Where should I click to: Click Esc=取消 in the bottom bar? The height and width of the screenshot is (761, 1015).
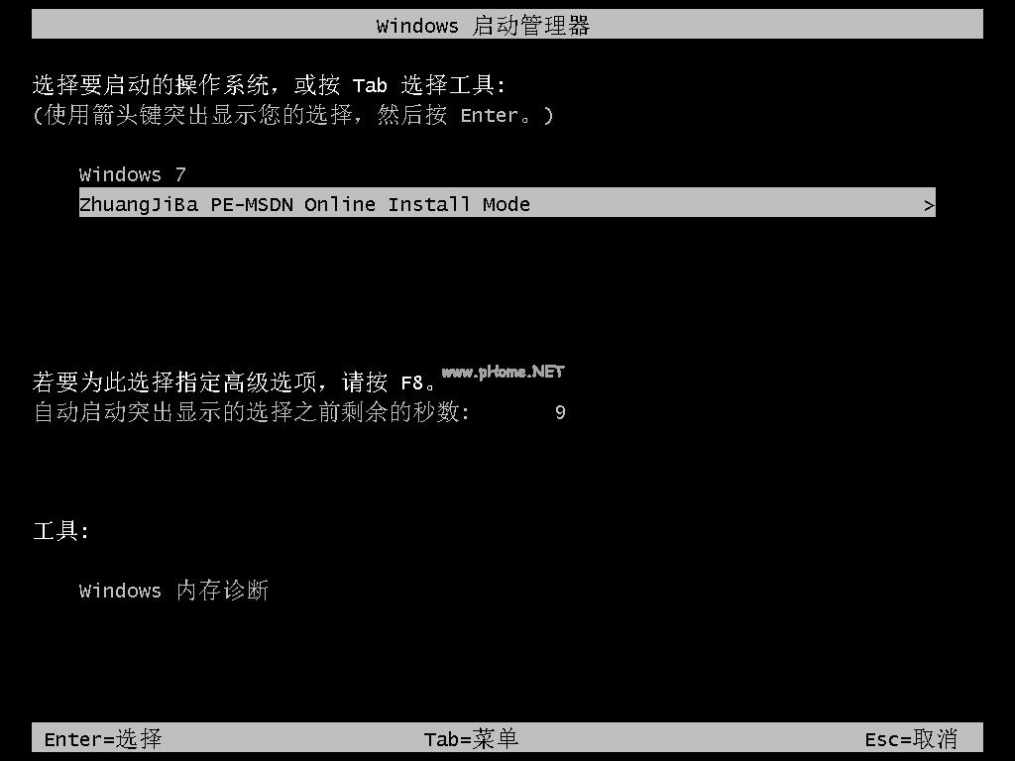coord(910,738)
